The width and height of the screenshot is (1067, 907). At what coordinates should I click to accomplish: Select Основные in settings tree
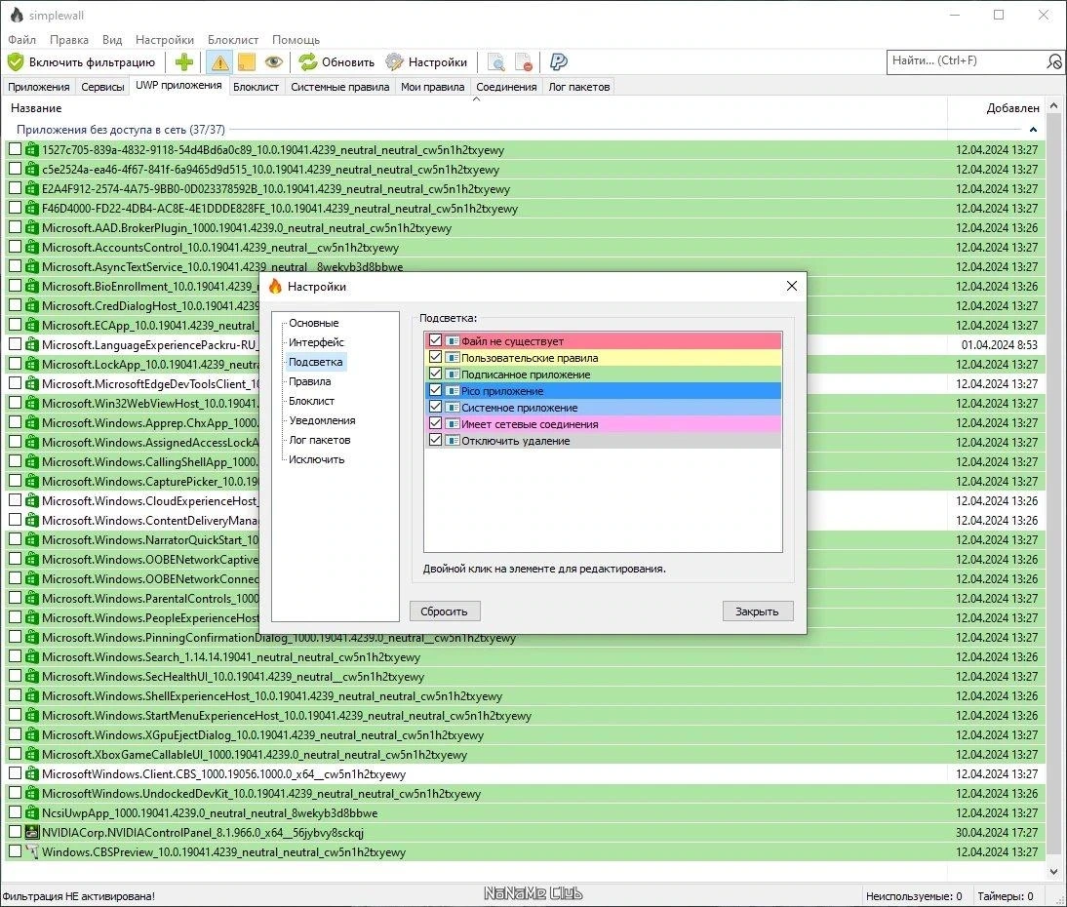click(x=314, y=323)
